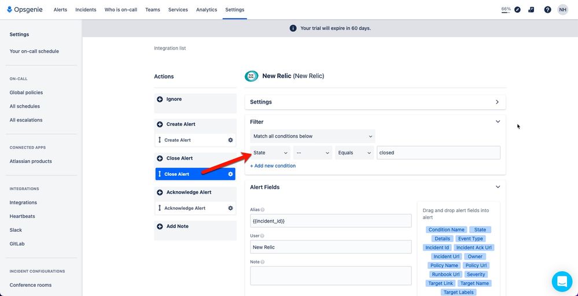Select the Target Name field tag
The image size is (578, 296).
coord(474,283)
